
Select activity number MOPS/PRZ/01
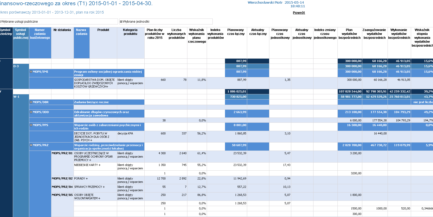pos(62,153)
